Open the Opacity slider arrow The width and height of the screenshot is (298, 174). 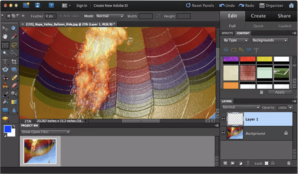290,107
